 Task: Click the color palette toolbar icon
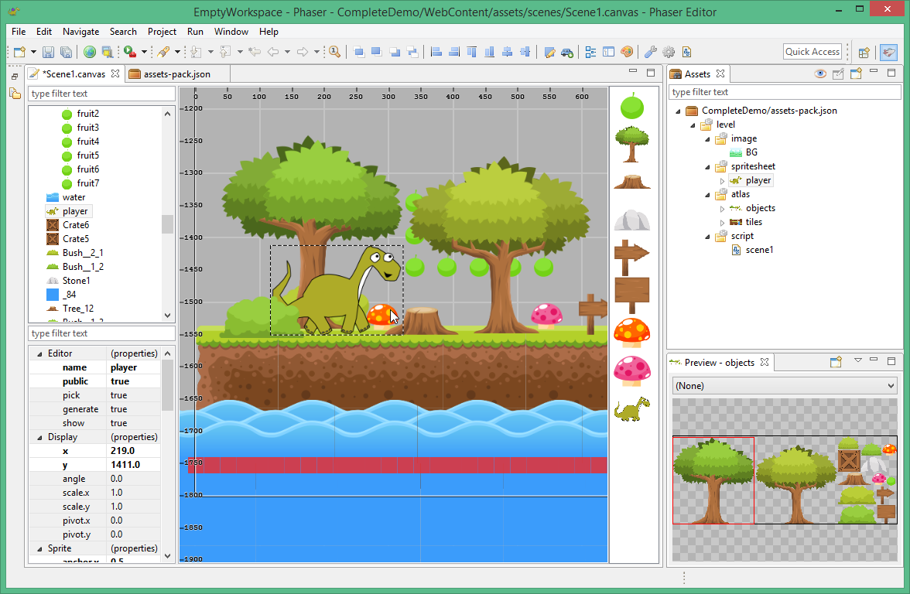coord(627,53)
